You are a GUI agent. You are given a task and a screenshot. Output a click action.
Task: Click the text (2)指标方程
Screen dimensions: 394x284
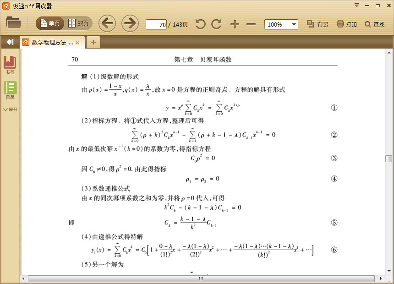[99, 120]
